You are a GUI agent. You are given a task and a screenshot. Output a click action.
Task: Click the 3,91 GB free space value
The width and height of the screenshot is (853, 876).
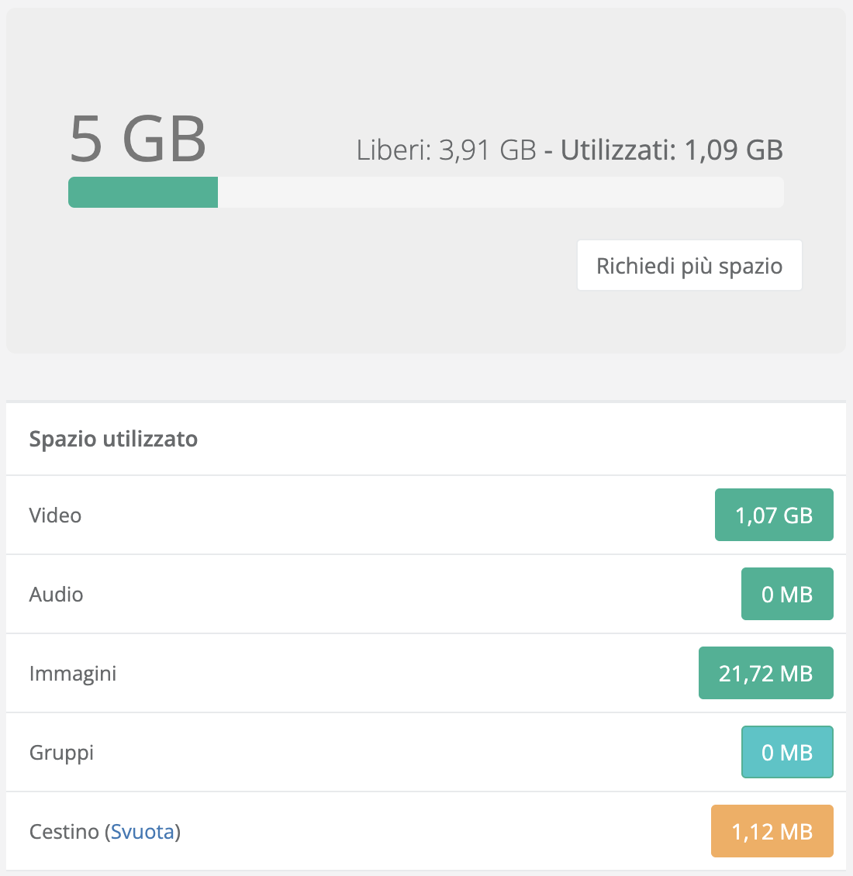coord(488,150)
